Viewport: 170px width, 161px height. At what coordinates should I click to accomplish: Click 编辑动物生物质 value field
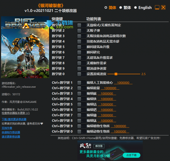coord(120,132)
